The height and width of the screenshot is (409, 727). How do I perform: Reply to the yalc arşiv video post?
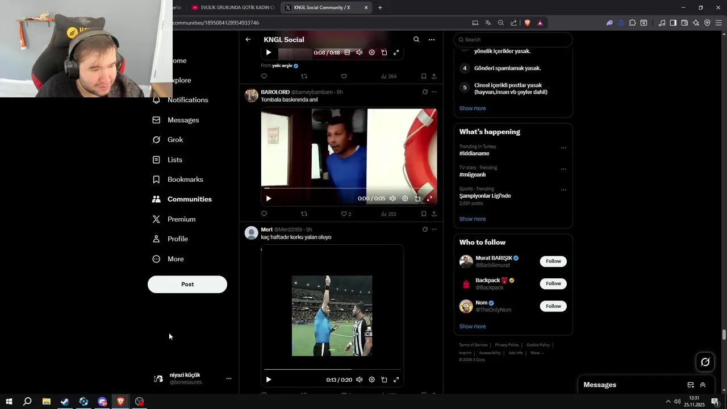tap(264, 76)
